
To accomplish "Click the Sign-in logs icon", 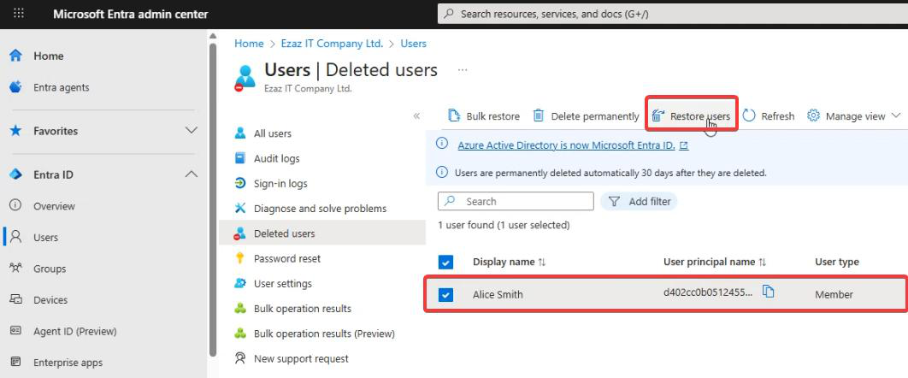I will tap(239, 184).
